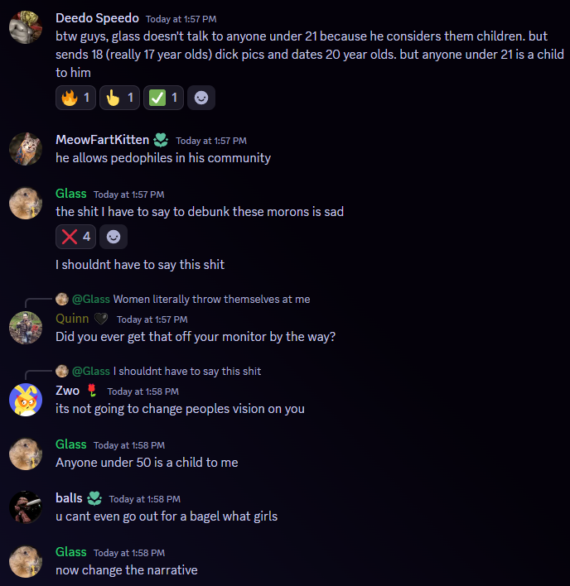Click the fire emoji reaction
Screen dimensions: 570x586
[x=75, y=98]
